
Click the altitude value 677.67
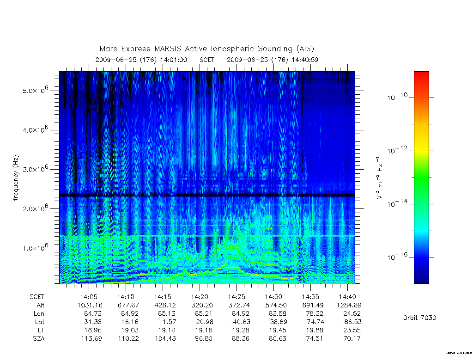click(128, 305)
